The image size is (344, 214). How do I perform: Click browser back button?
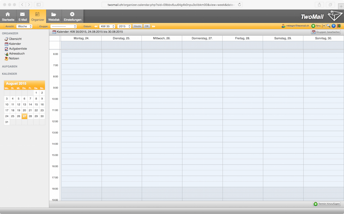click(x=22, y=5)
